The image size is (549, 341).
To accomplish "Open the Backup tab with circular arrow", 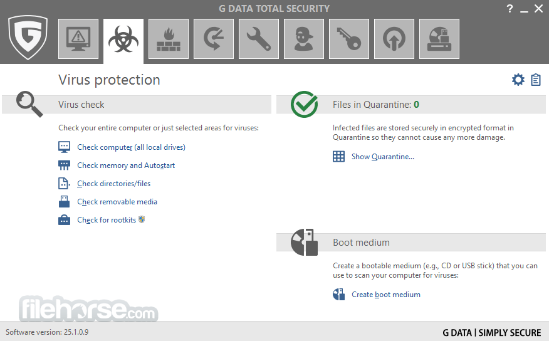I will [214, 39].
